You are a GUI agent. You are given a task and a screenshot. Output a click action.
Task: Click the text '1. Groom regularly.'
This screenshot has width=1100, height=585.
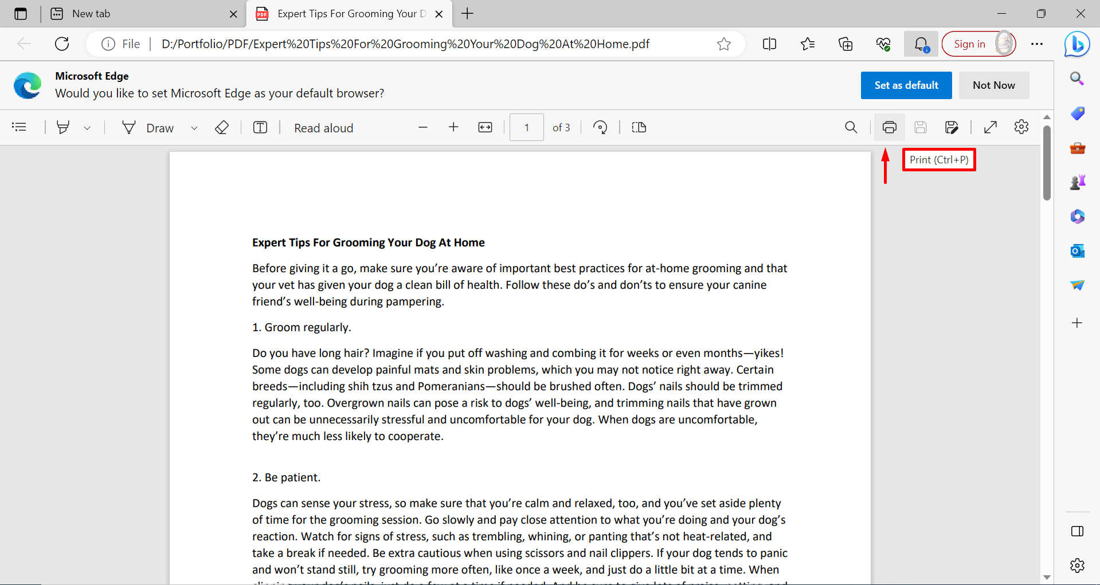(x=302, y=327)
